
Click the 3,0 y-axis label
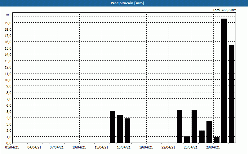point(9,124)
